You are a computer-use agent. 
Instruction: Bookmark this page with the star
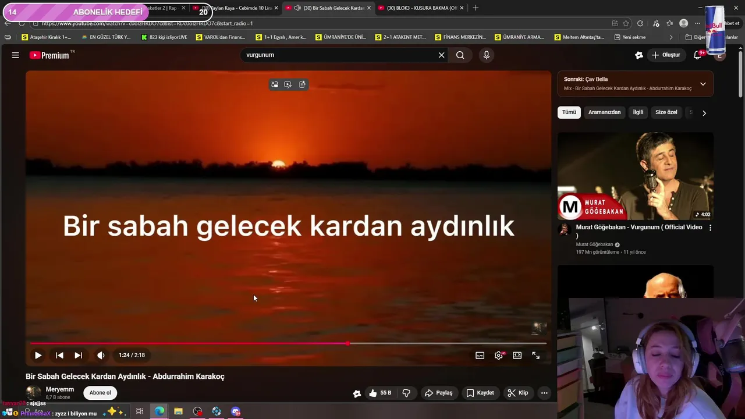click(626, 23)
